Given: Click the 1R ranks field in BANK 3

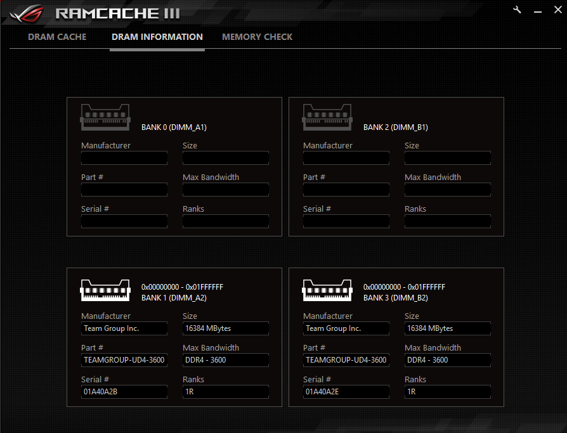Looking at the screenshot, I should (448, 392).
